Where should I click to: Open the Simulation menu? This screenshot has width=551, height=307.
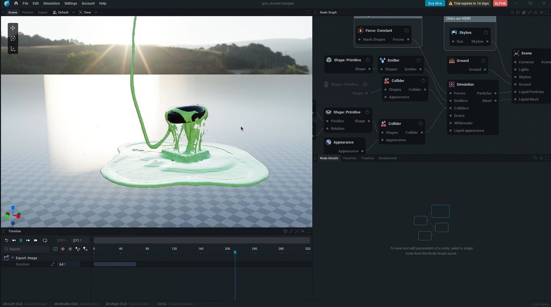[x=51, y=4]
